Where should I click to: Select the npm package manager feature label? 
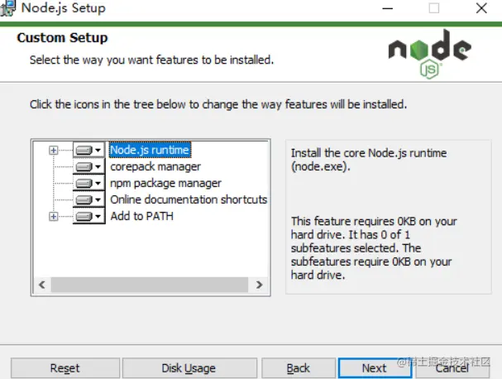tap(165, 183)
